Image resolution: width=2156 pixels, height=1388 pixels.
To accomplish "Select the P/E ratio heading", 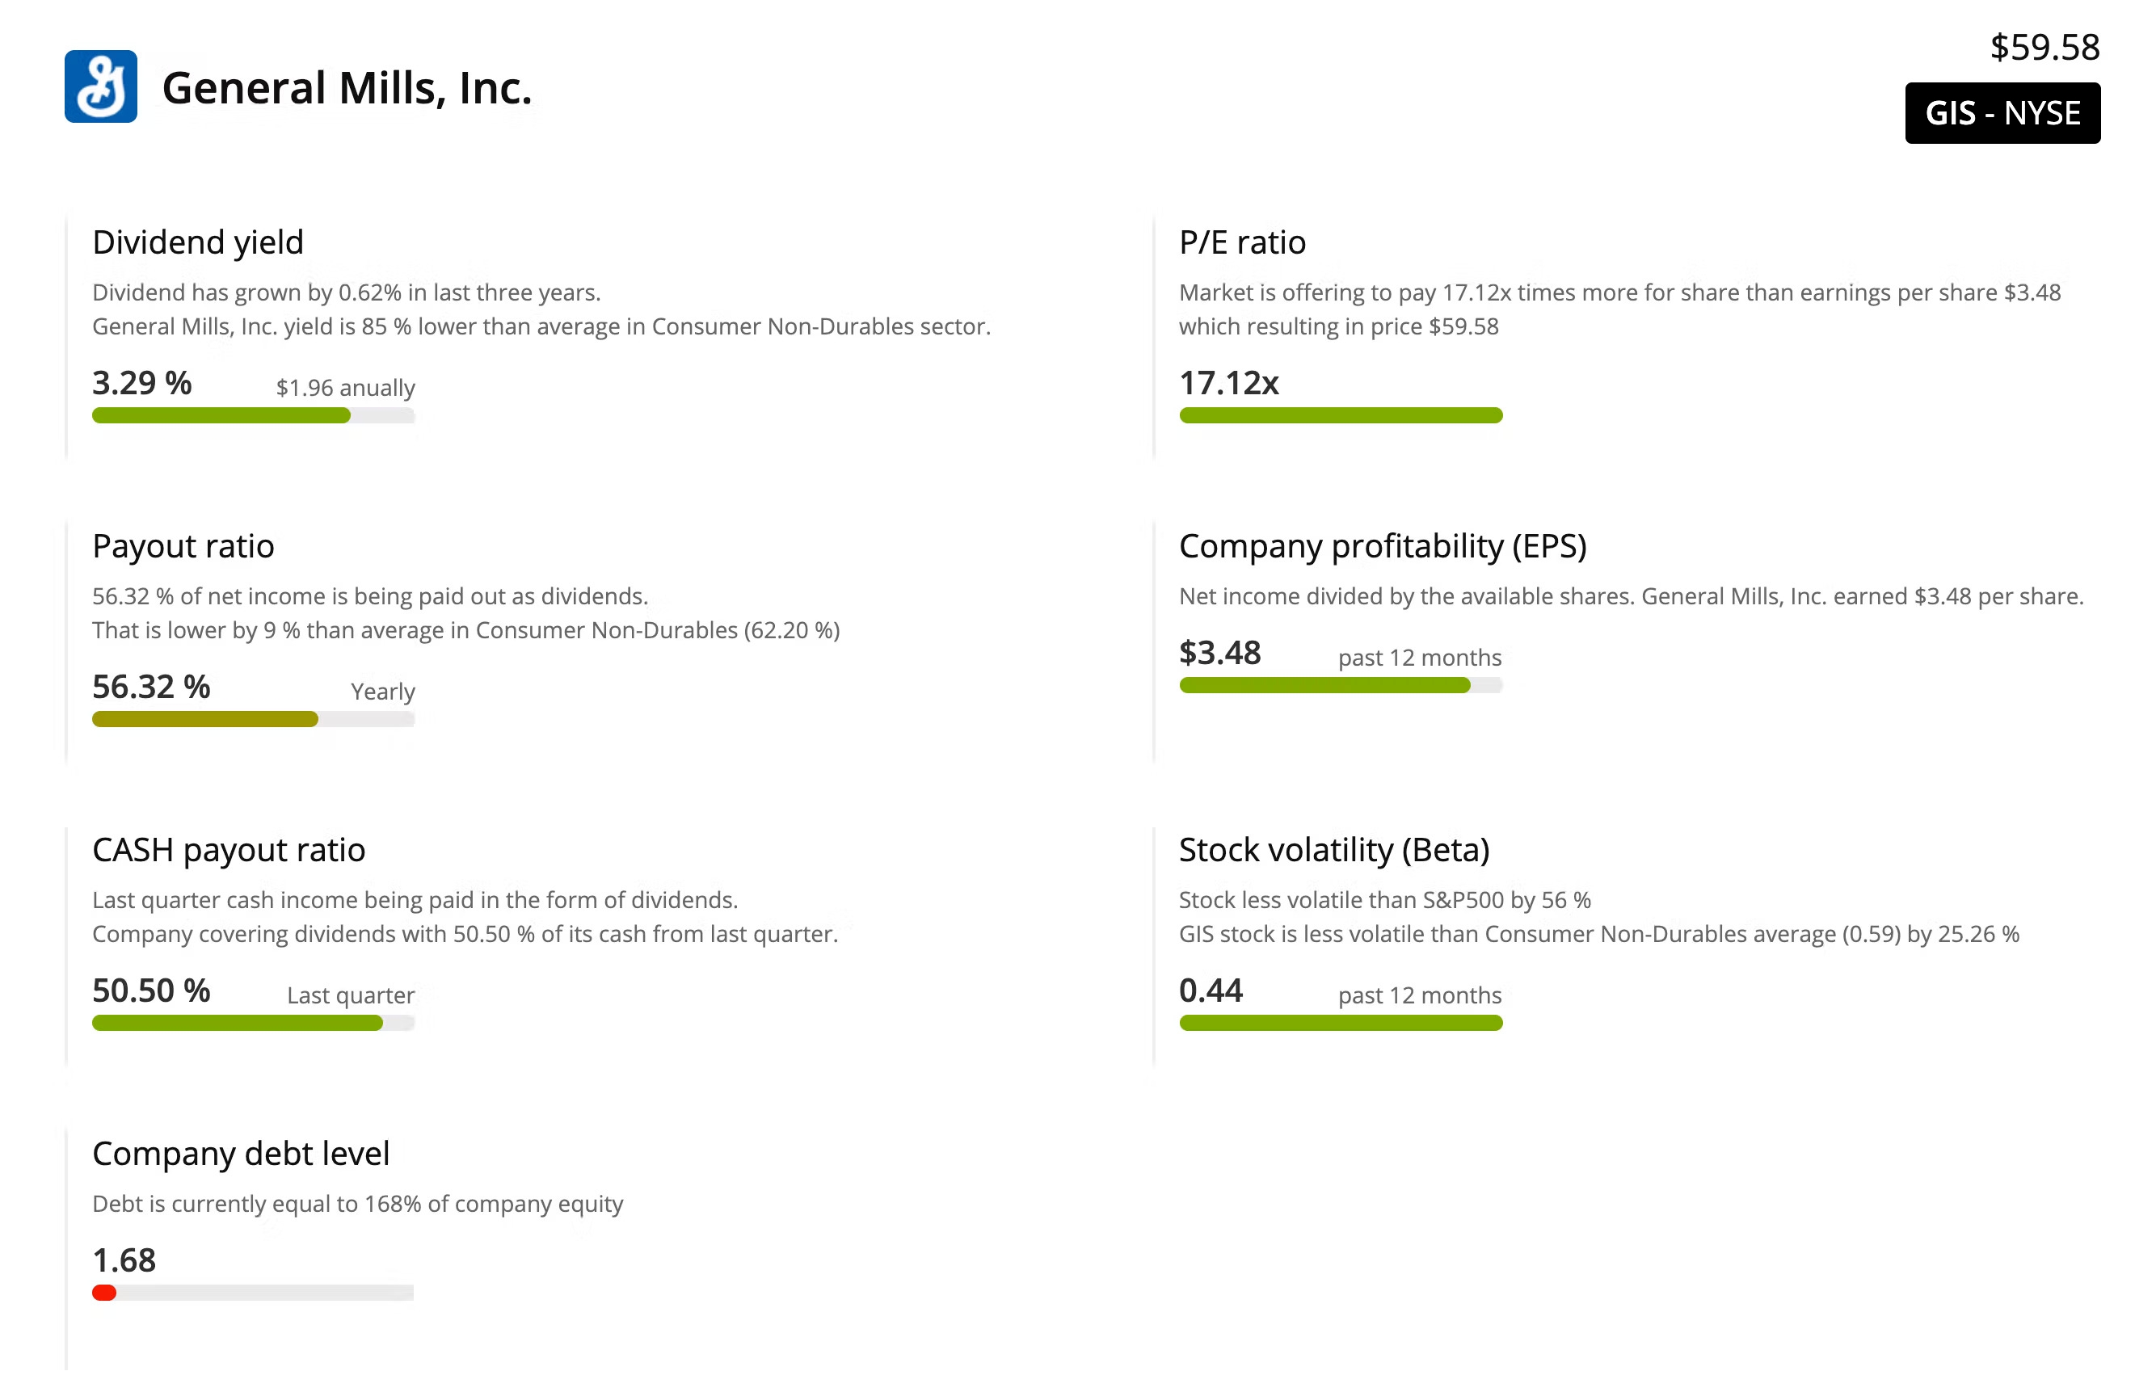I will coord(1242,242).
